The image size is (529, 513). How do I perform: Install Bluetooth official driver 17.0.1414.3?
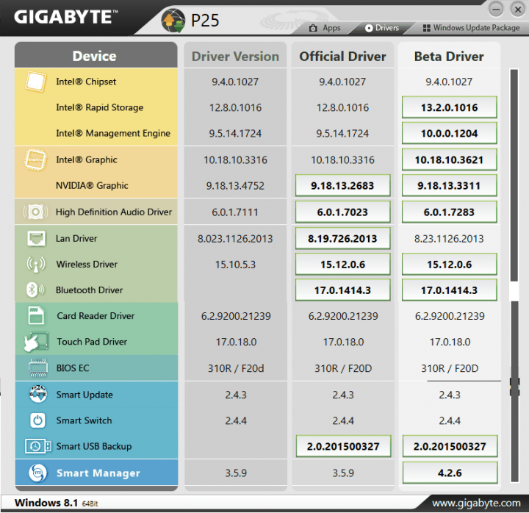pyautogui.click(x=342, y=290)
